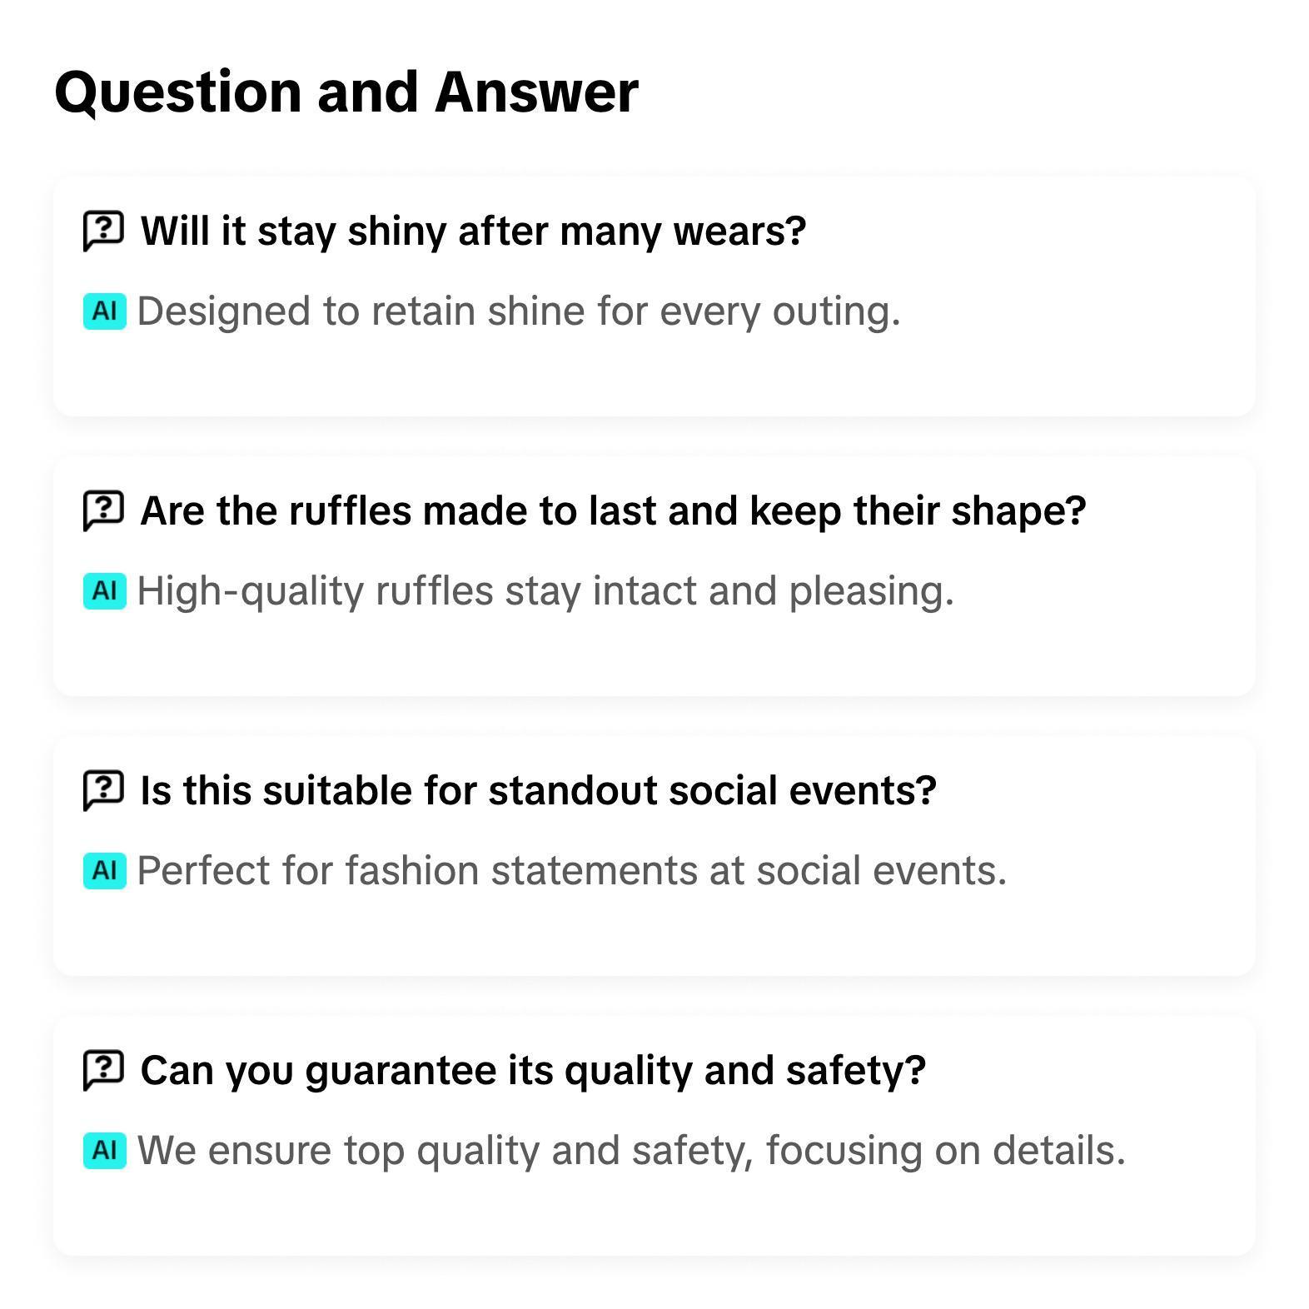Click the AI badge before 'We ensure top quality'

point(104,1151)
